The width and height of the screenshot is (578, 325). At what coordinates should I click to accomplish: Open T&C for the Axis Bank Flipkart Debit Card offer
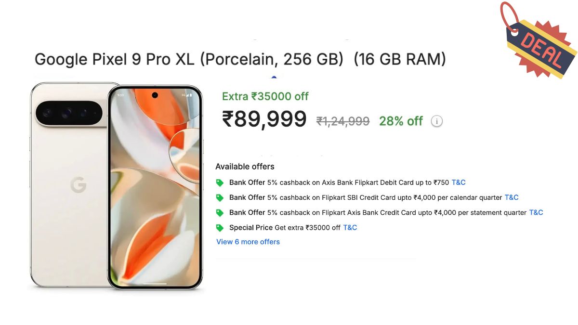pos(459,182)
